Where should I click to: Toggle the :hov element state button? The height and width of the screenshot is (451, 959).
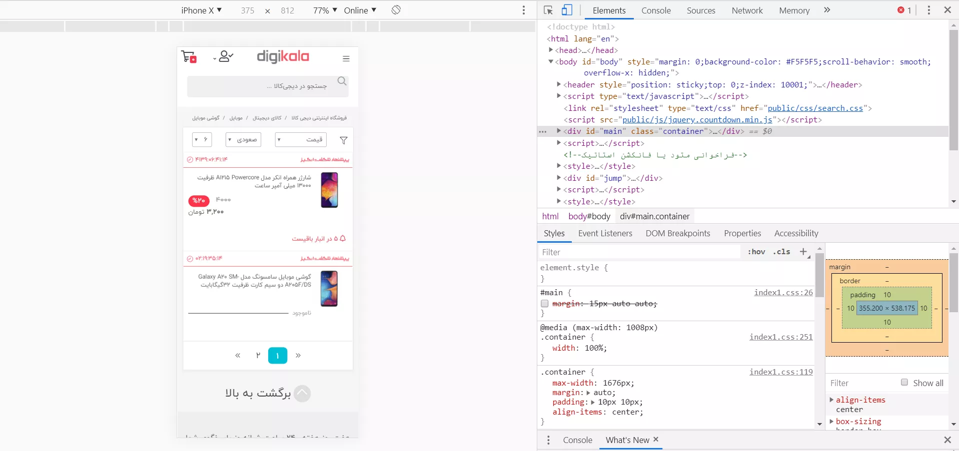(756, 252)
